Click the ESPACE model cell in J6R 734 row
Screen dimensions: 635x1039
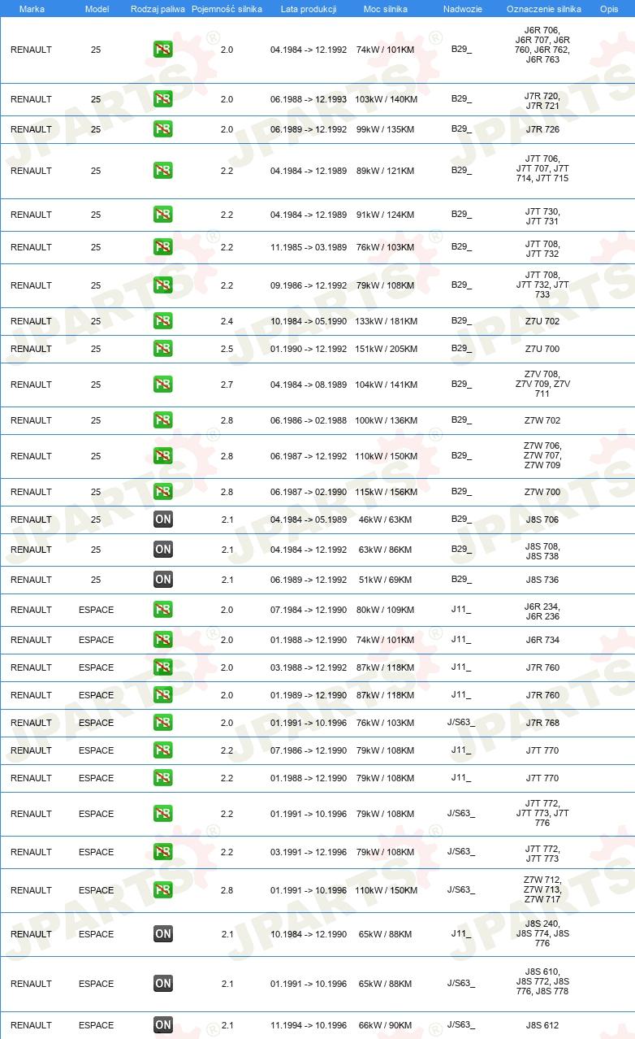tap(97, 640)
